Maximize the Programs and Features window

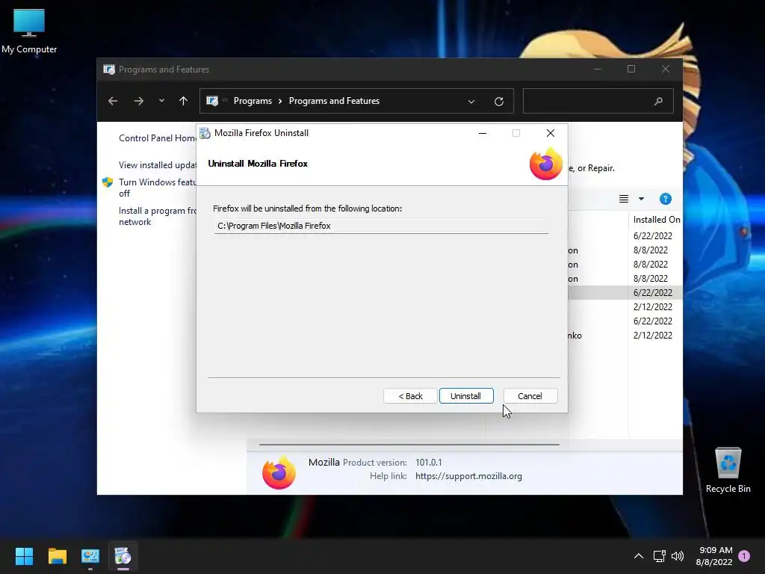631,69
